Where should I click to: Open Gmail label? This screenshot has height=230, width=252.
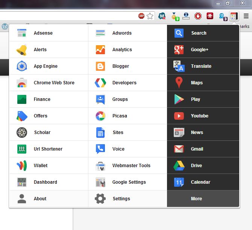[x=197, y=149]
